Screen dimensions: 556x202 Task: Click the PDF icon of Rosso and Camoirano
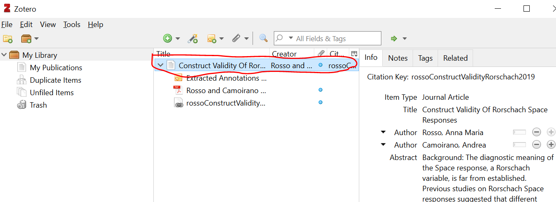point(178,90)
